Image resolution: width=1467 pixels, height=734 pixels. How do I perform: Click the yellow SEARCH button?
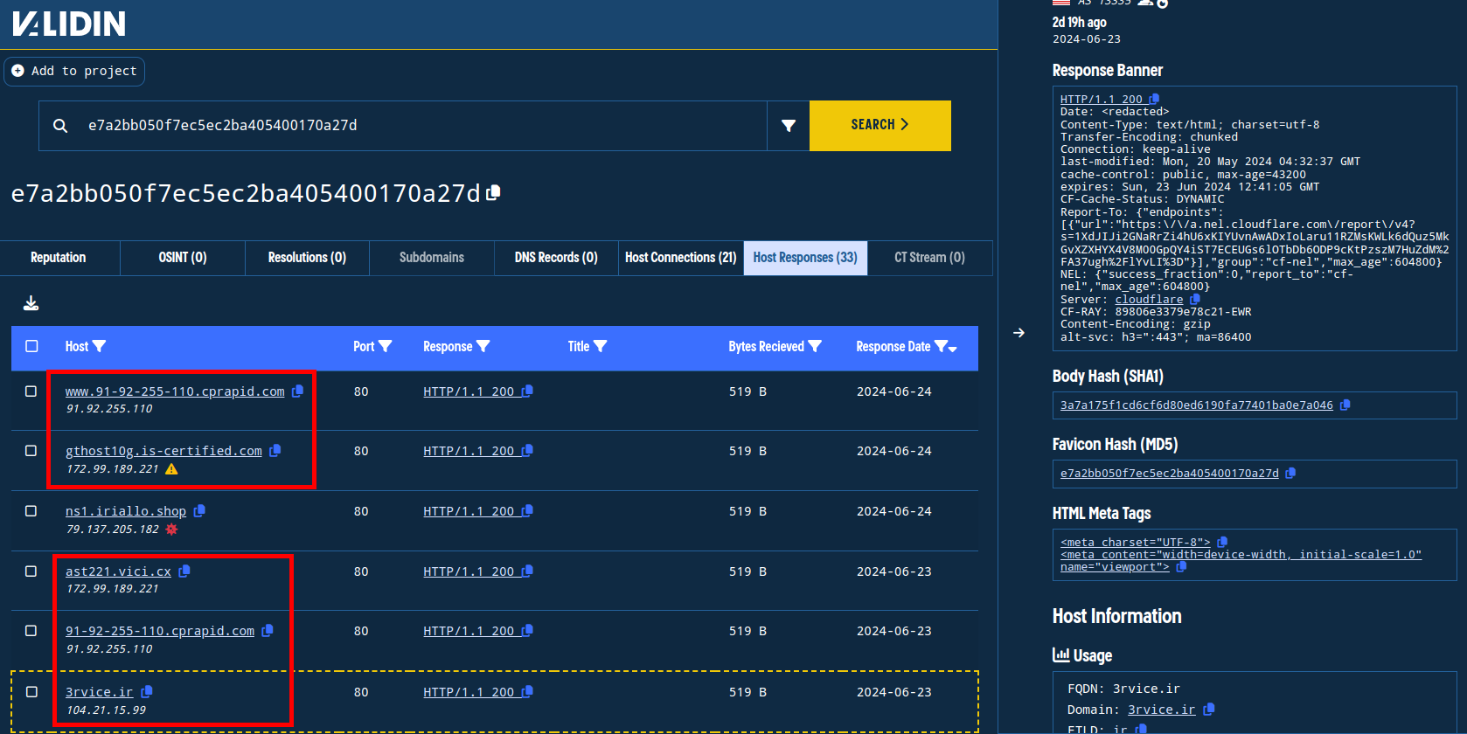tap(880, 126)
